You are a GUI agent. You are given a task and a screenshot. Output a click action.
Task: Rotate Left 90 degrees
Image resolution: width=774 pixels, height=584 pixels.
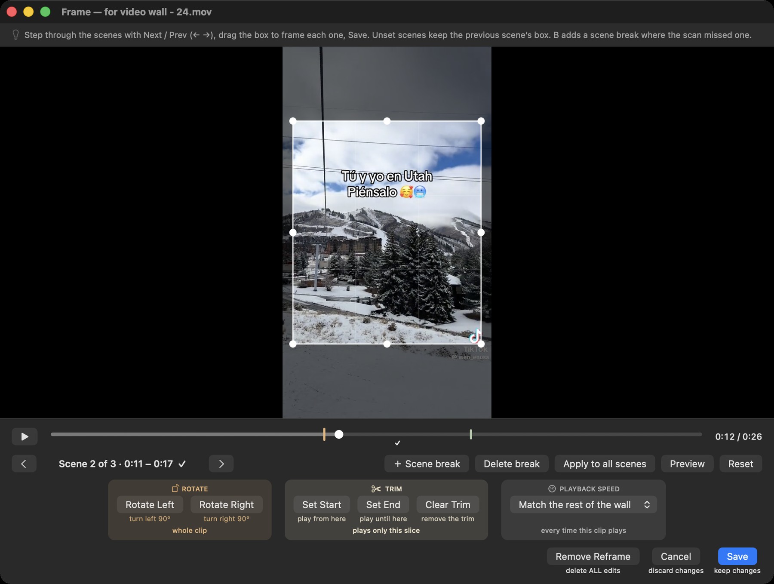[x=150, y=504]
